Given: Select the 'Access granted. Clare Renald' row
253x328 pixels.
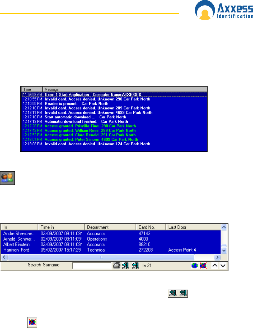Looking at the screenshot, I should (x=114, y=135).
